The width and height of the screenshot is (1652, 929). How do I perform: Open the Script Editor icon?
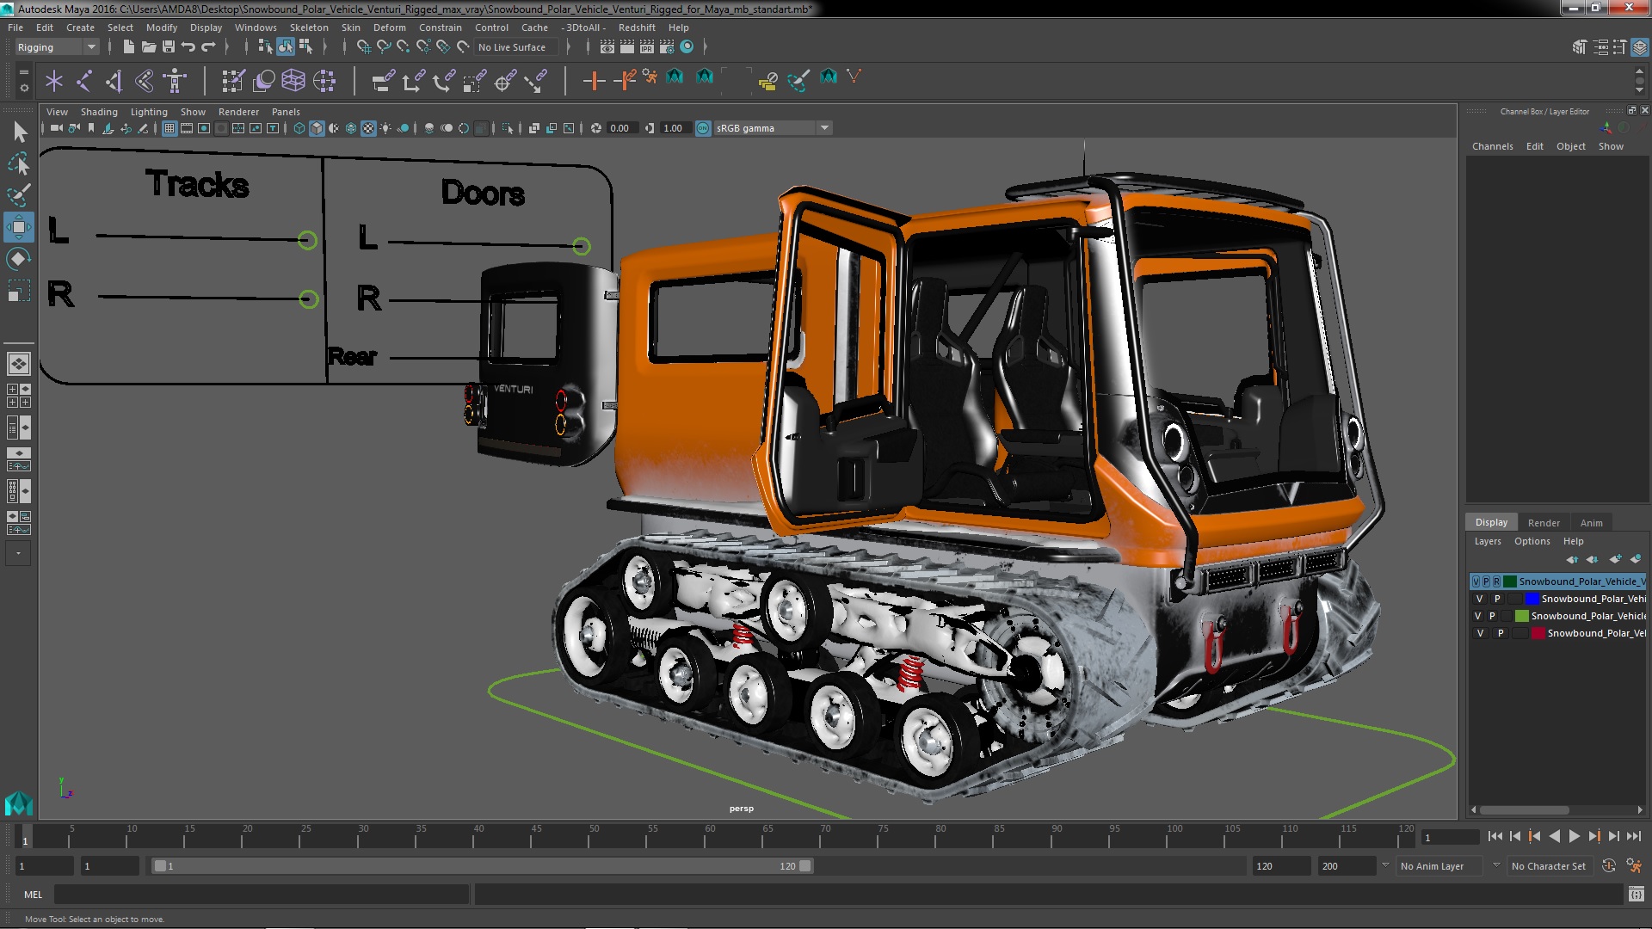(x=1636, y=895)
